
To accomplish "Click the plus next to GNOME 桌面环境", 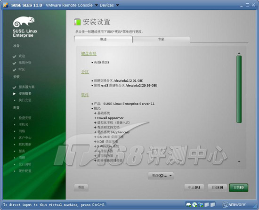I will [x=95, y=137].
